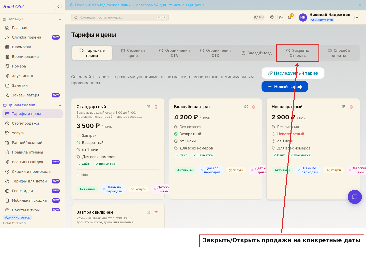Viewport: 366px width, 253px height.
Task: Delete the Стандартный tariff with the trash icon
Action: pyautogui.click(x=156, y=107)
